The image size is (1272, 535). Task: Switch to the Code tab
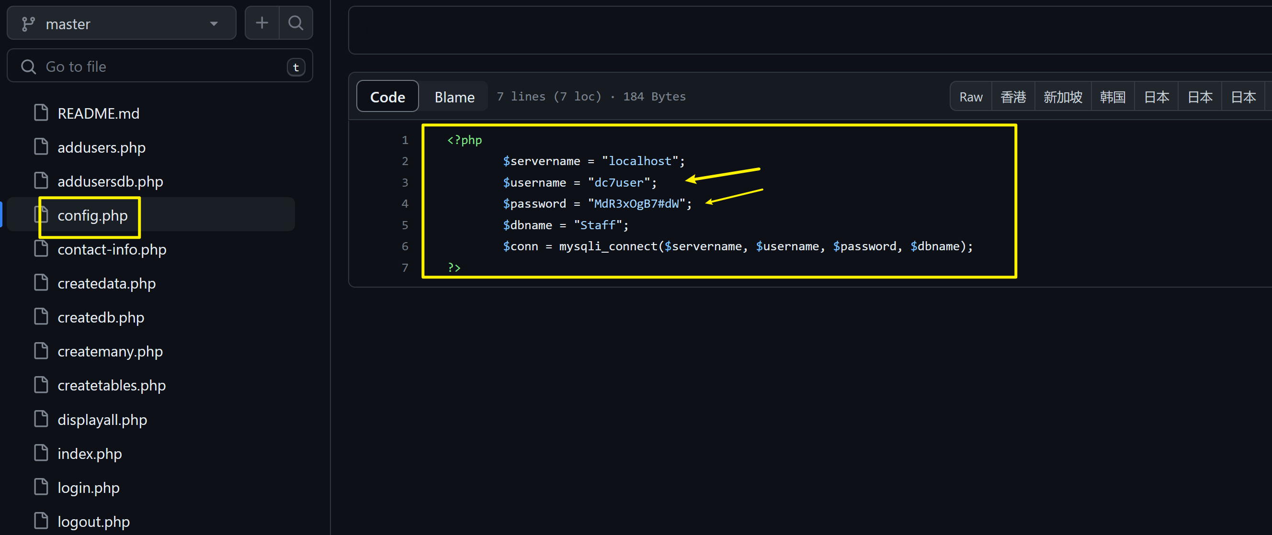click(387, 97)
